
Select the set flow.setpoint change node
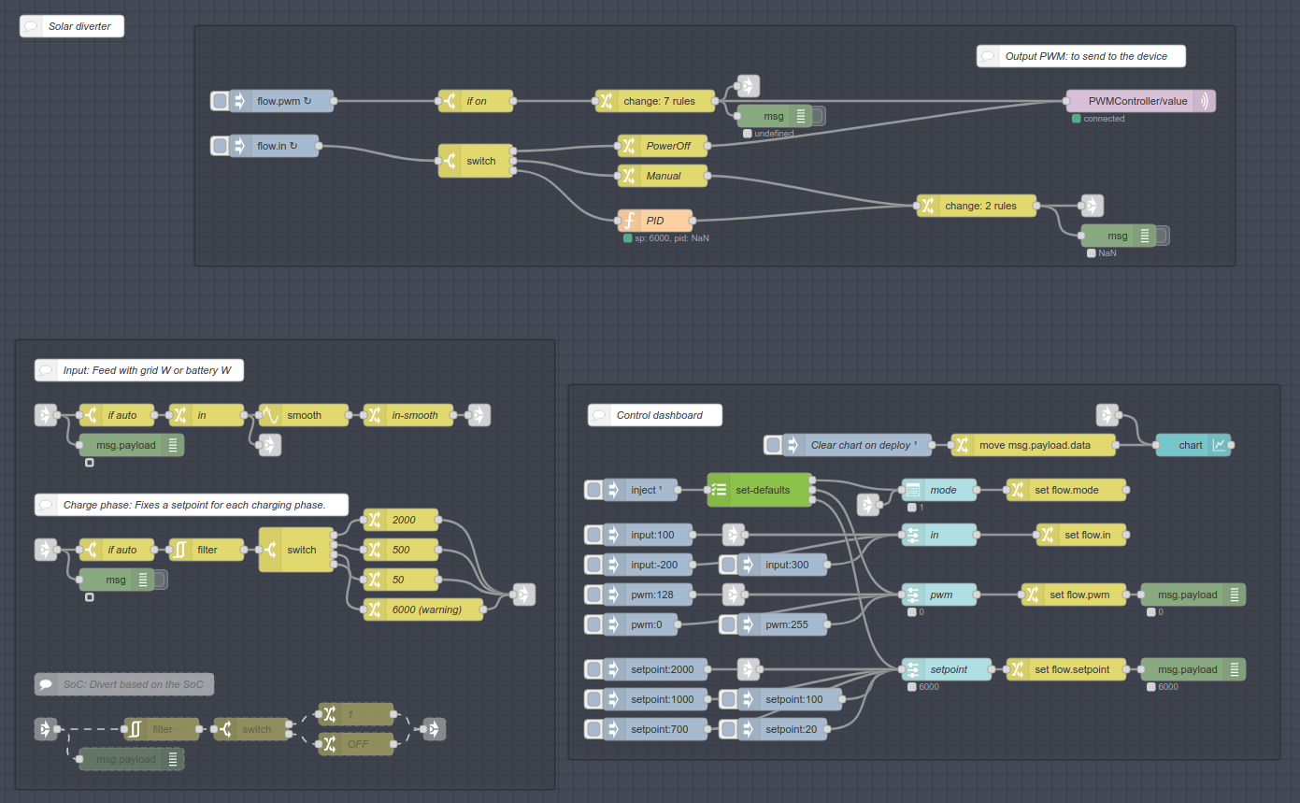pyautogui.click(x=1066, y=669)
